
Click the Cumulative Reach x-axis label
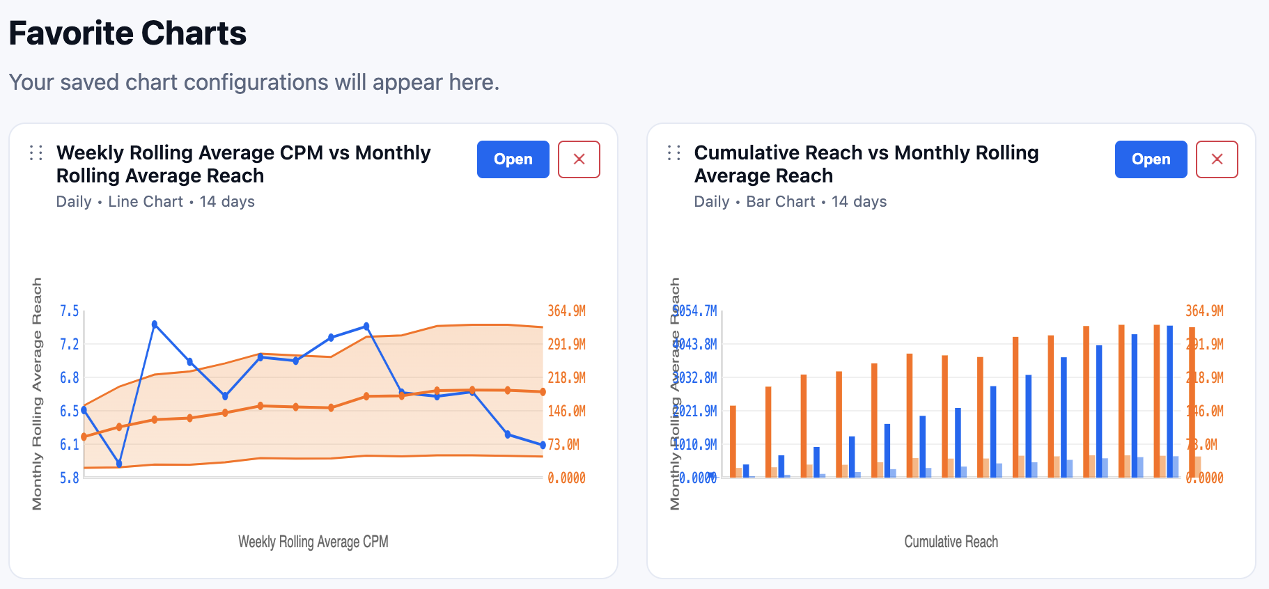[951, 542]
